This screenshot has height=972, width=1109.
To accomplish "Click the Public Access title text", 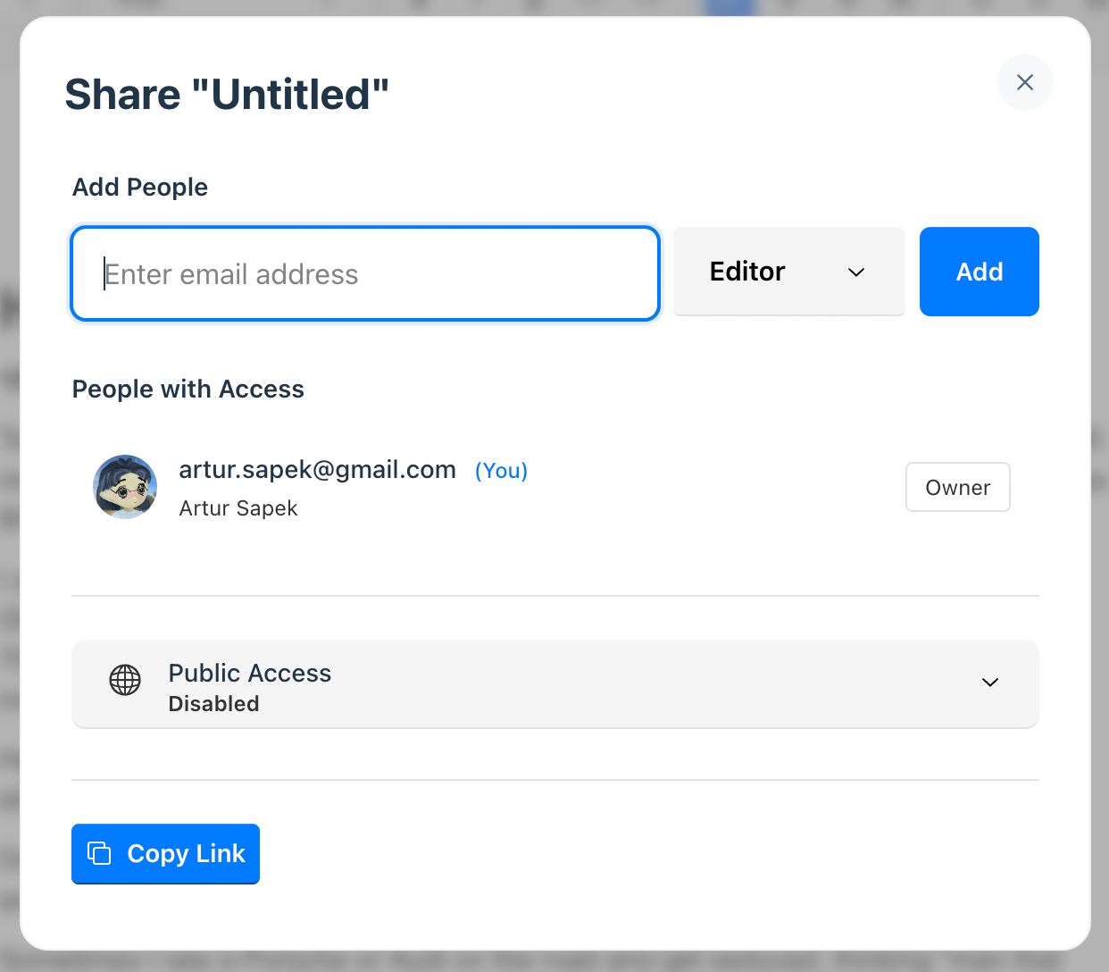I will 250,673.
